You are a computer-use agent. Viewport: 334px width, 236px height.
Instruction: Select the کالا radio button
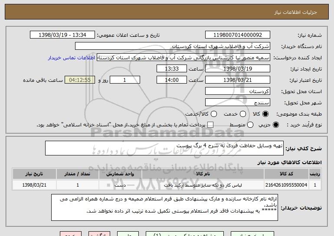[265, 114]
